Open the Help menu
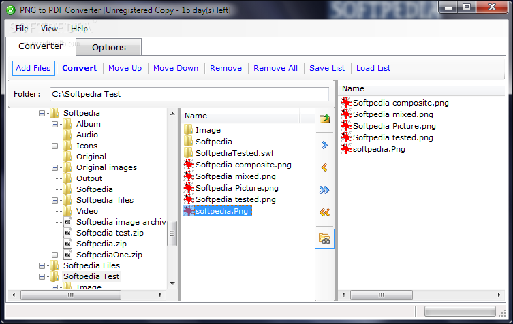Screen dimensions: 513x324 80,29
